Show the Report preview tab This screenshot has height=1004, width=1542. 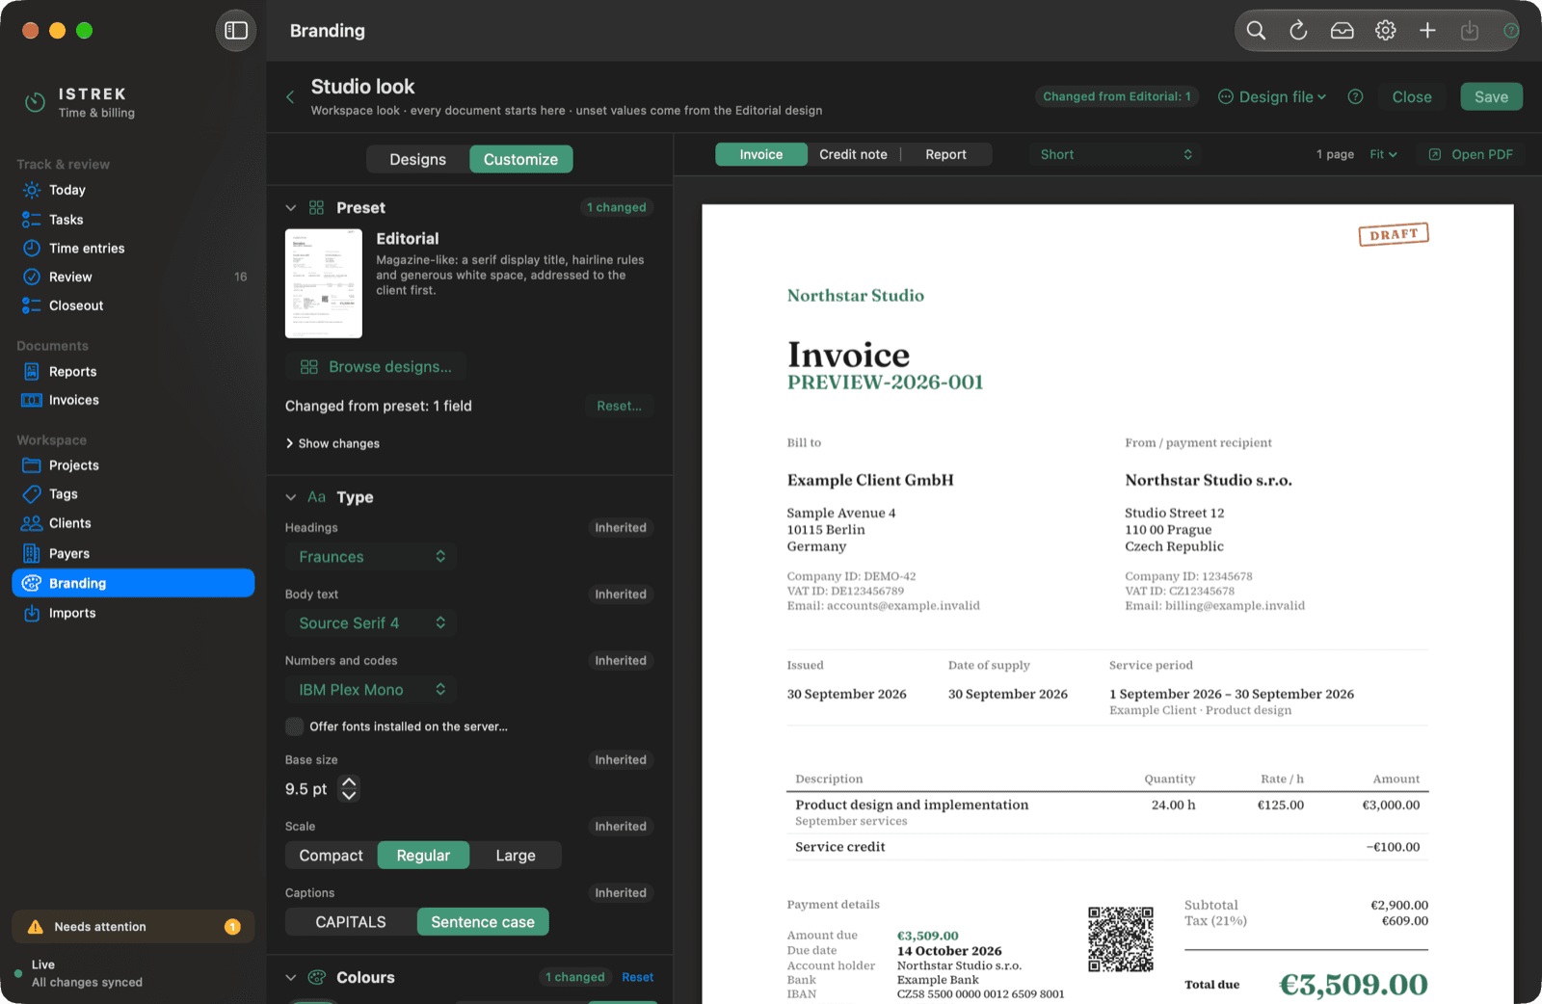tap(945, 154)
